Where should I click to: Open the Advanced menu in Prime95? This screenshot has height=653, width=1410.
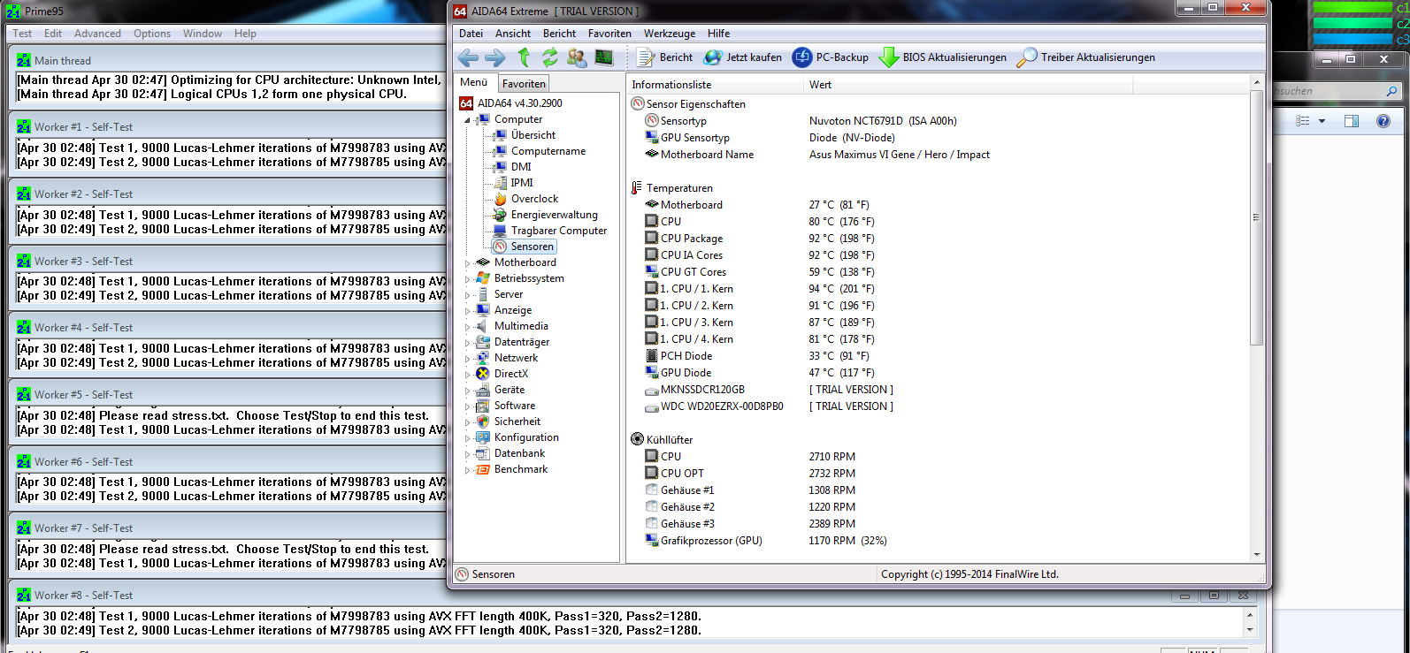[x=97, y=34]
